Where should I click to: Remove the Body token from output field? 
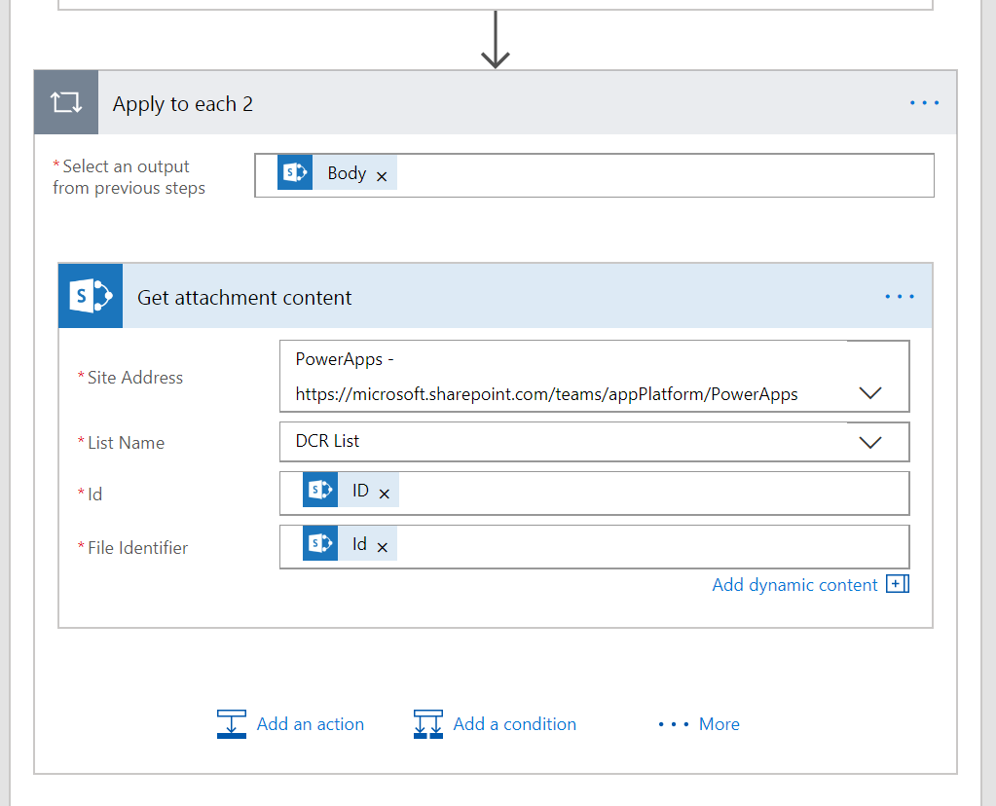tap(382, 176)
